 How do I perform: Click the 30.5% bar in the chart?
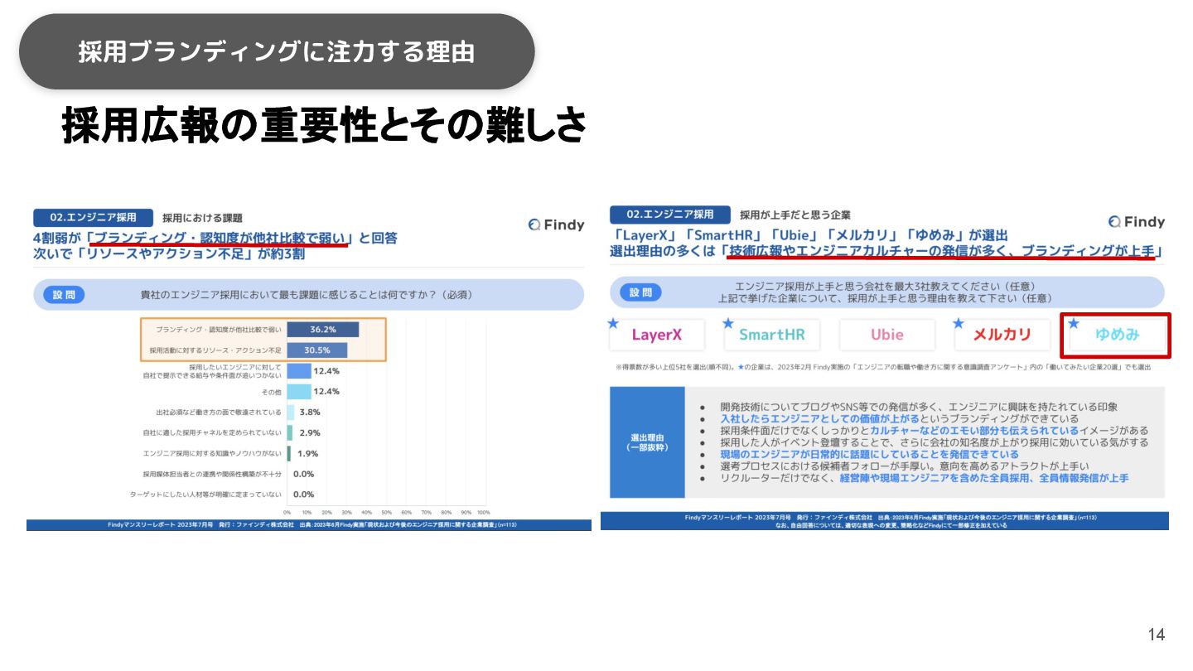317,350
